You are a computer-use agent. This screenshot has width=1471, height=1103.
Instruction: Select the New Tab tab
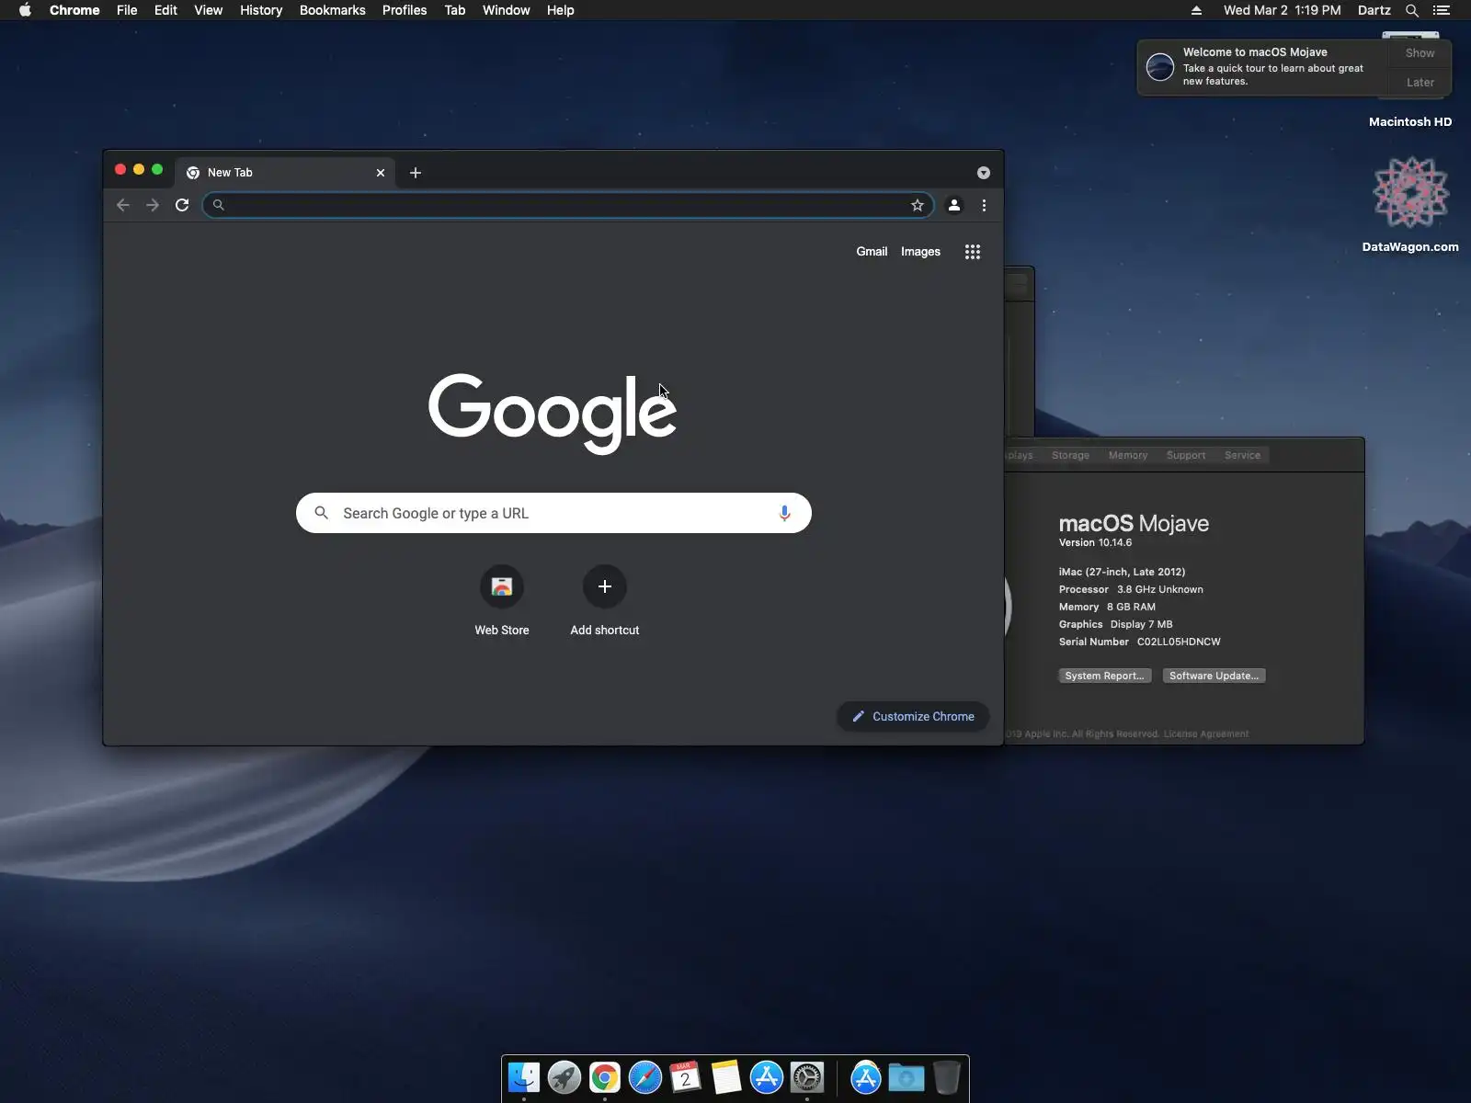pos(285,173)
